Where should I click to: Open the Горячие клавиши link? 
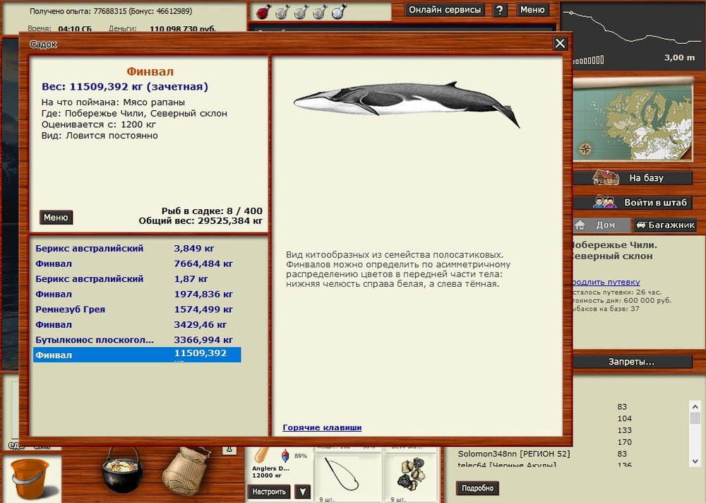click(322, 427)
